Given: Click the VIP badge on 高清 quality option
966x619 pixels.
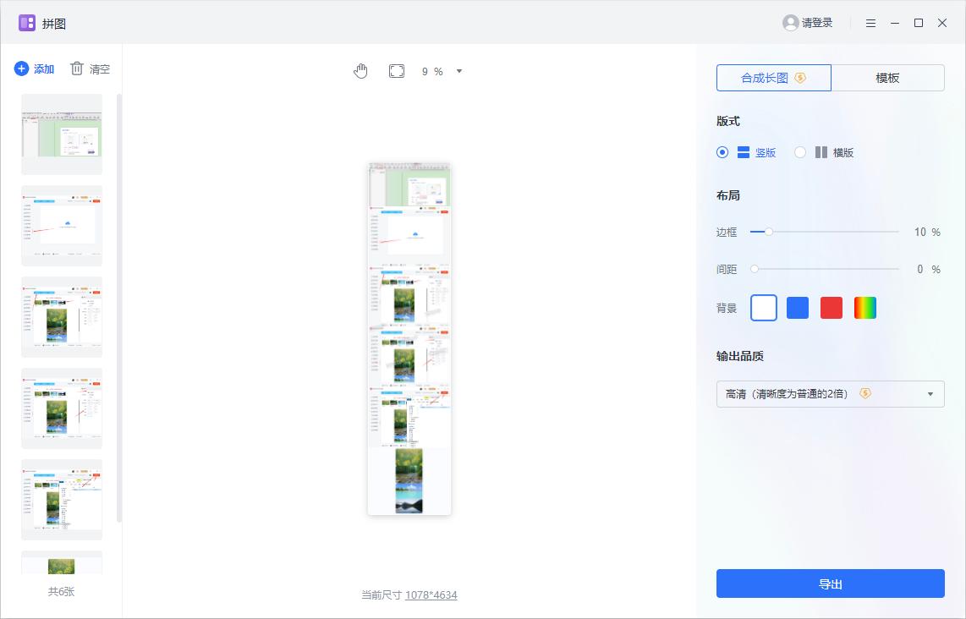Looking at the screenshot, I should coord(864,393).
